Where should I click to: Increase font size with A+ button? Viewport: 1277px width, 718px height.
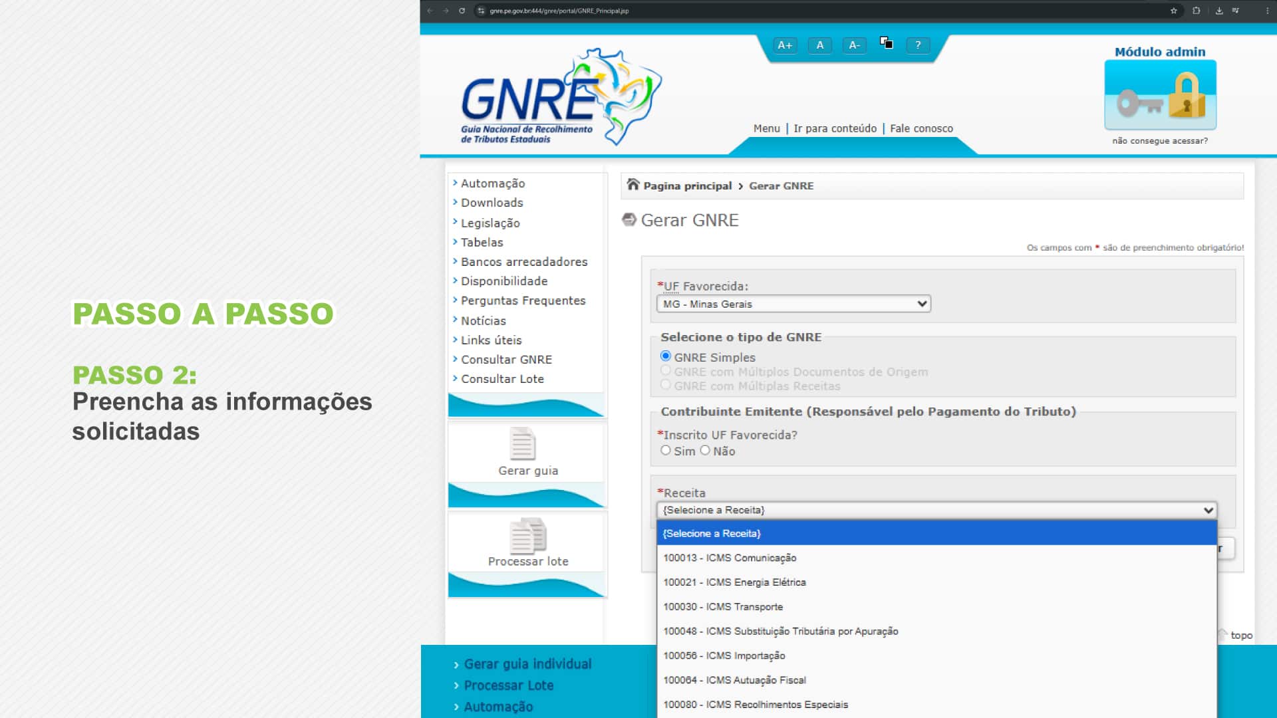(x=785, y=45)
